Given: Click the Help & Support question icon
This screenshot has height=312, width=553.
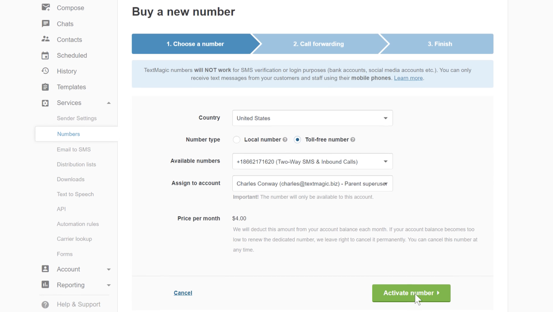Looking at the screenshot, I should click(45, 304).
